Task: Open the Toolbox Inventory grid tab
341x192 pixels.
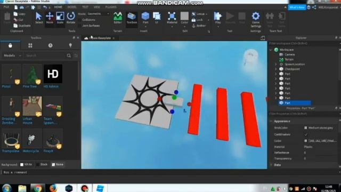Action: [30, 45]
